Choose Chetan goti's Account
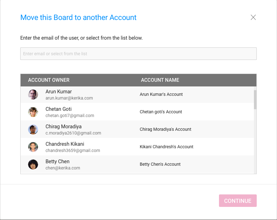The height and width of the screenshot is (220, 277). click(161, 112)
